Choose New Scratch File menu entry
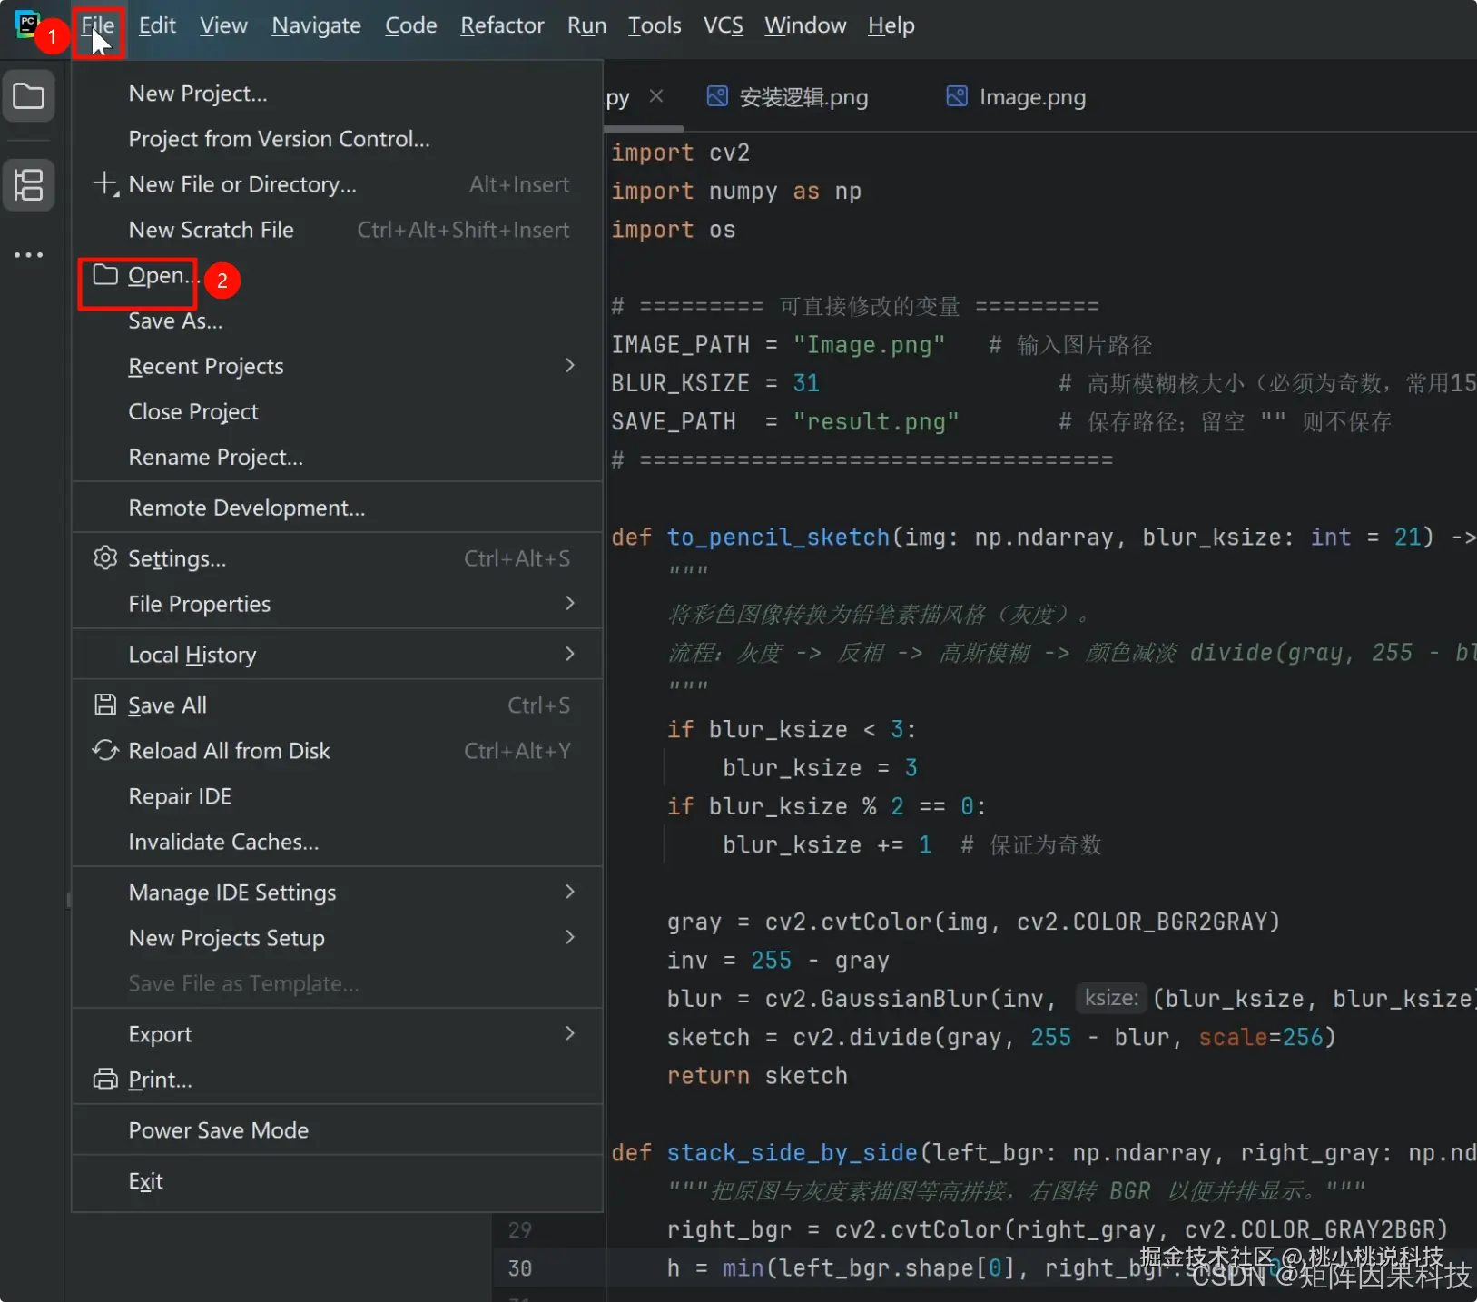 click(x=338, y=230)
